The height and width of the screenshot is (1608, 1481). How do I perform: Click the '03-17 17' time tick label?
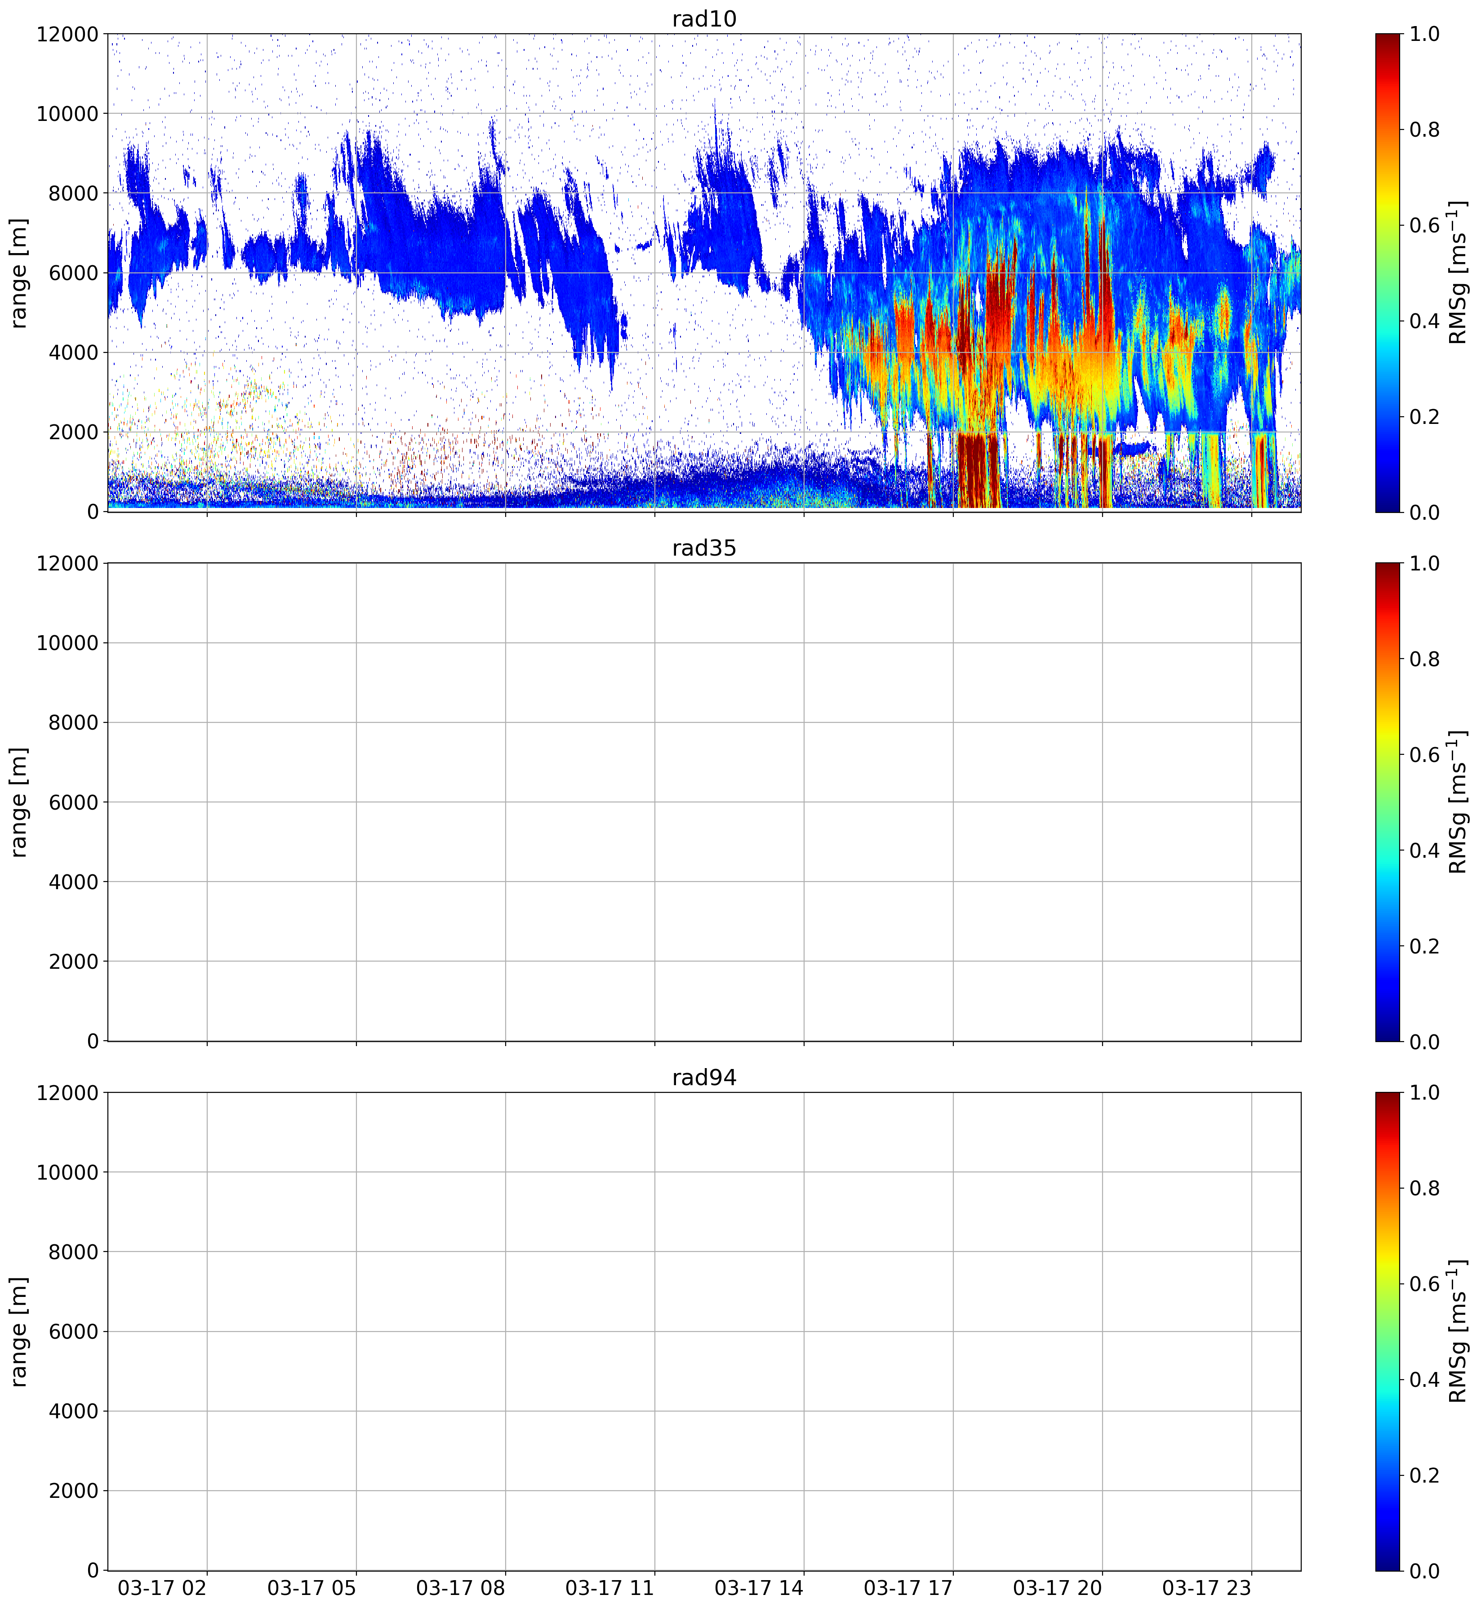pos(908,1588)
